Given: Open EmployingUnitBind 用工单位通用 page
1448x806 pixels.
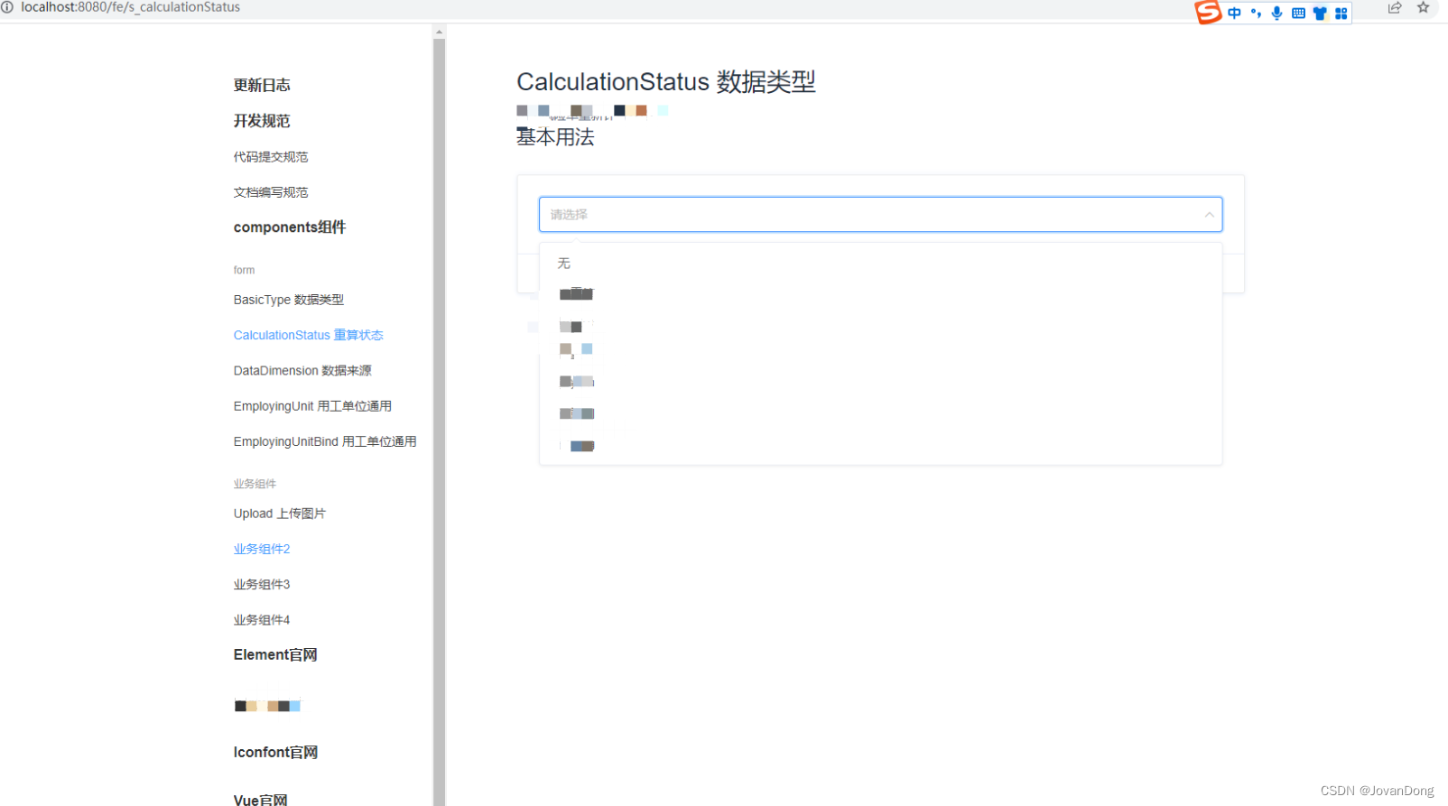Looking at the screenshot, I should [x=325, y=441].
